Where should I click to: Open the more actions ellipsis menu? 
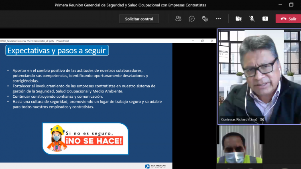[x=218, y=19]
